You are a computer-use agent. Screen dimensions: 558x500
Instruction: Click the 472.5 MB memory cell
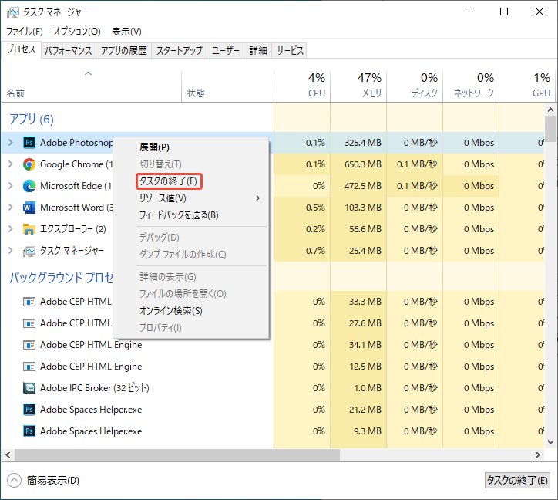click(x=358, y=186)
